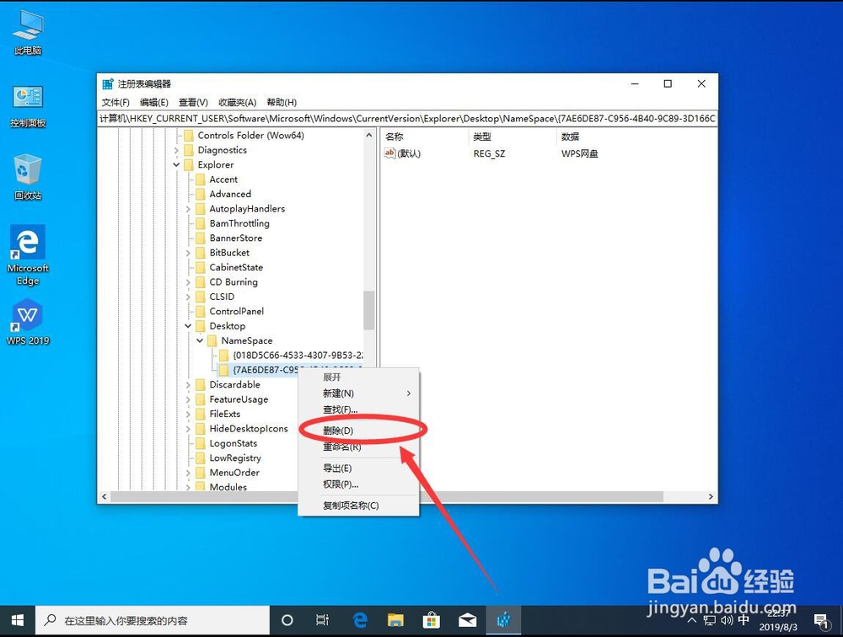
Task: Click the Registry Editor taskbar icon
Action: [504, 621]
